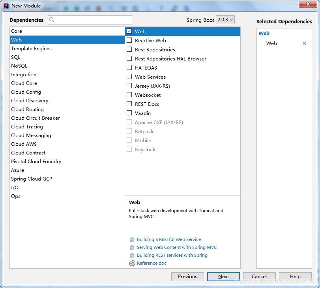Image resolution: width=320 pixels, height=288 pixels.
Task: Cancel the New Module dialog
Action: 259,277
